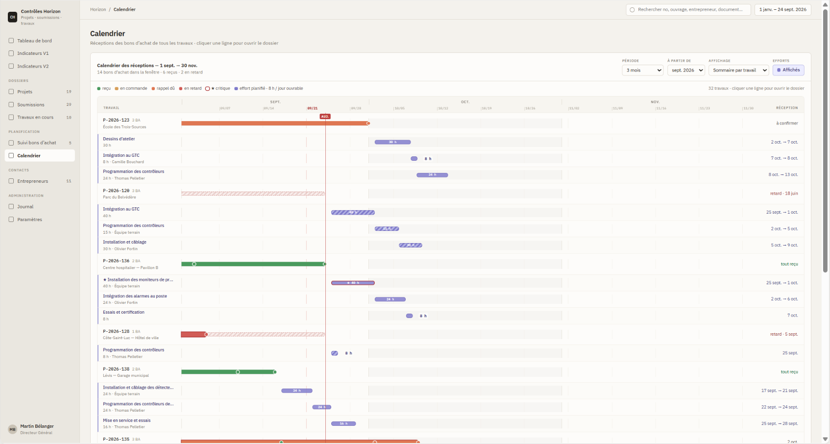Click 'retard · 18 juin' reception status

[783, 194]
